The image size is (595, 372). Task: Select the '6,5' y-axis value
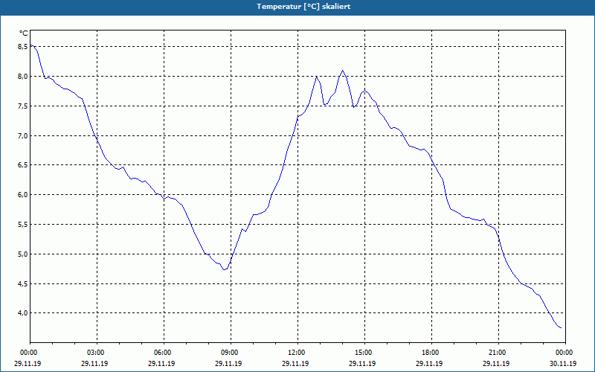23,165
